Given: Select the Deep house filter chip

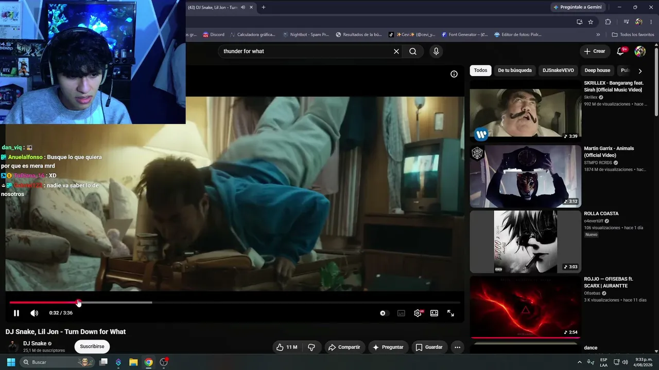Looking at the screenshot, I should pyautogui.click(x=597, y=70).
